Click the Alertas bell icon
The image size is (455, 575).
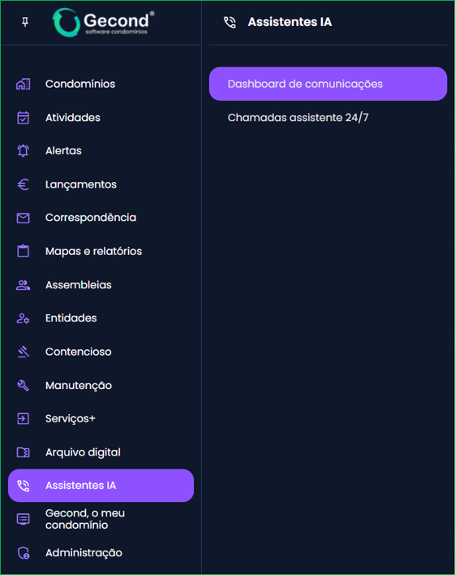pyautogui.click(x=23, y=151)
